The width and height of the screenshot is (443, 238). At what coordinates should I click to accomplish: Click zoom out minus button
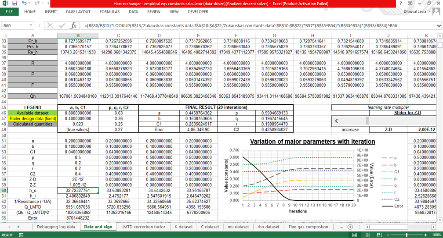(388, 234)
